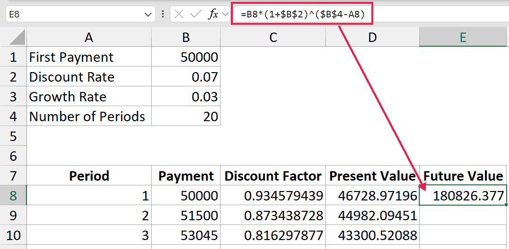
Task: Click the Enter checkmark formula icon
Action: [196, 14]
